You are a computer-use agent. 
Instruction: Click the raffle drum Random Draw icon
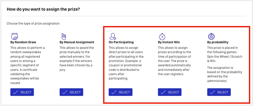[14, 36]
